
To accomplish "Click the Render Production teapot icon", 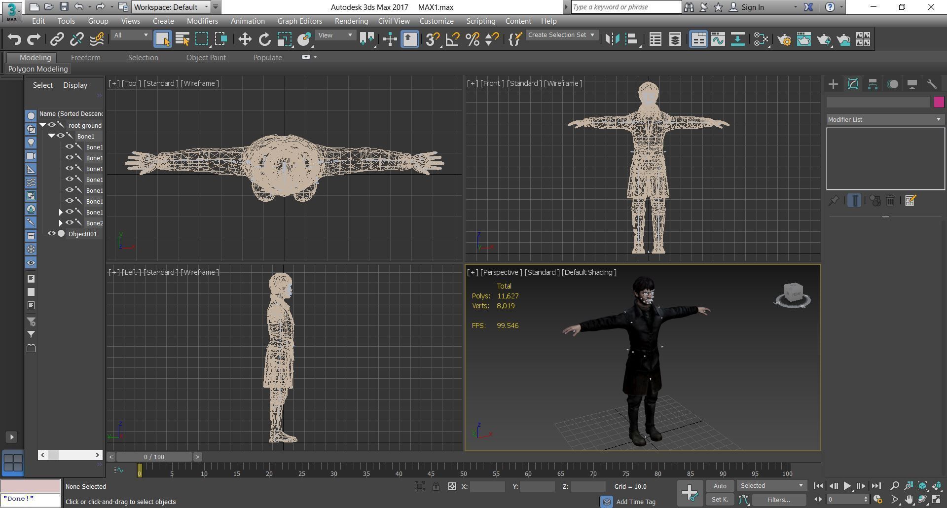I will (x=824, y=39).
